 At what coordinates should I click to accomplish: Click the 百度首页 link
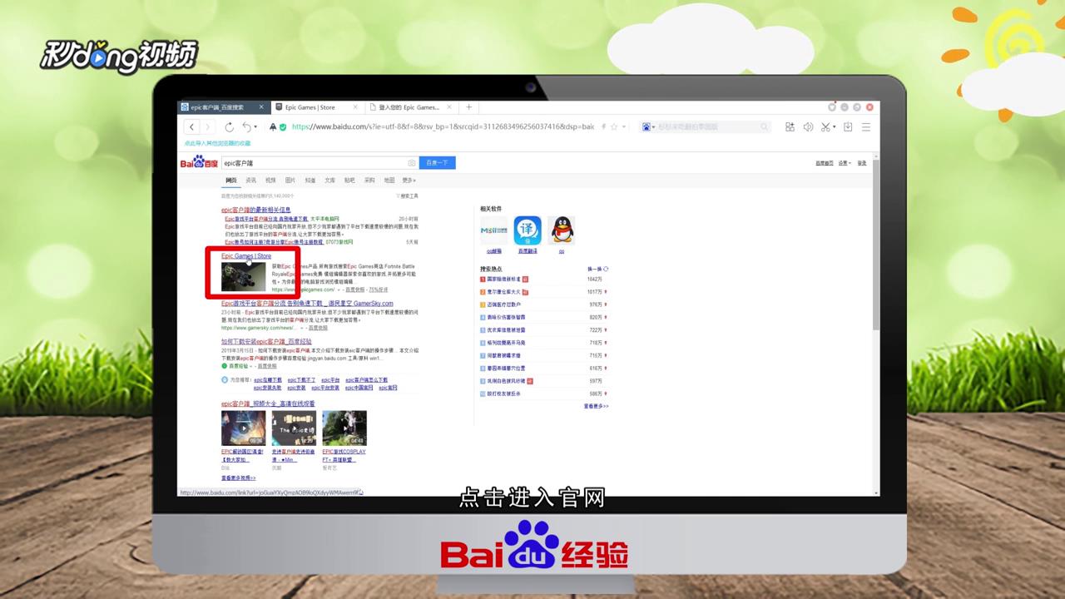(825, 163)
